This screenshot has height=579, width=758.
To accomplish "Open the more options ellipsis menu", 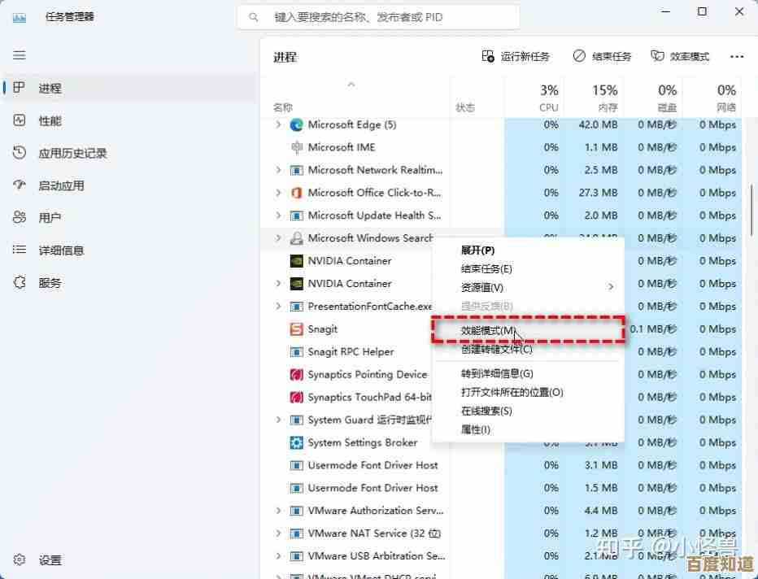I will (x=737, y=57).
